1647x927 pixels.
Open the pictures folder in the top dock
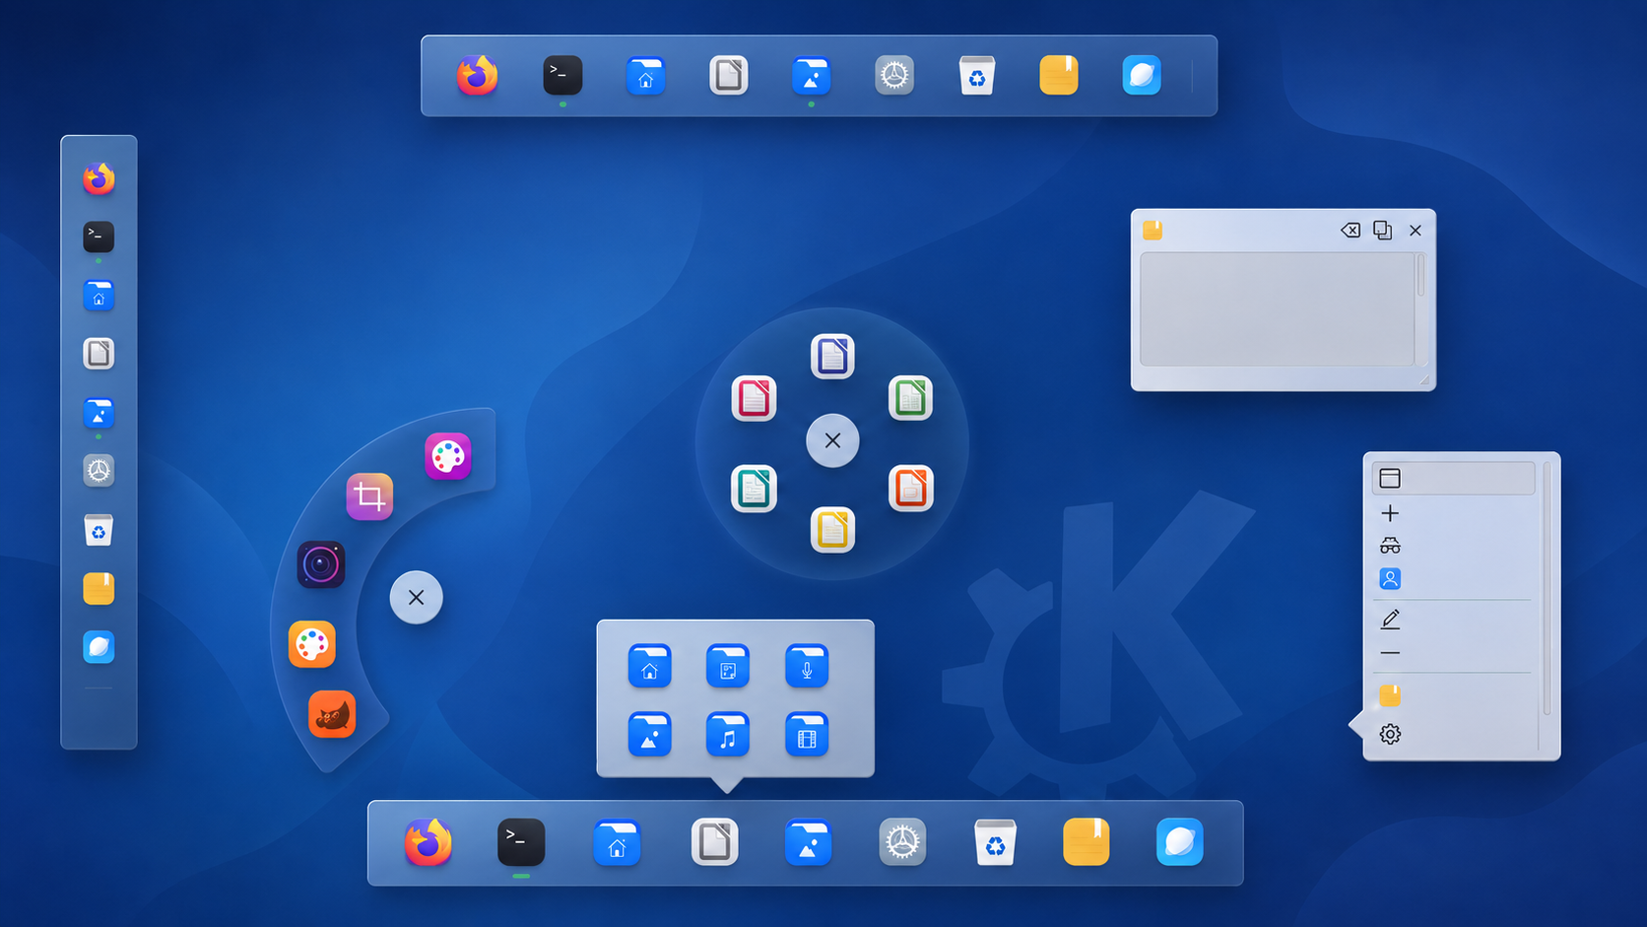811,75
